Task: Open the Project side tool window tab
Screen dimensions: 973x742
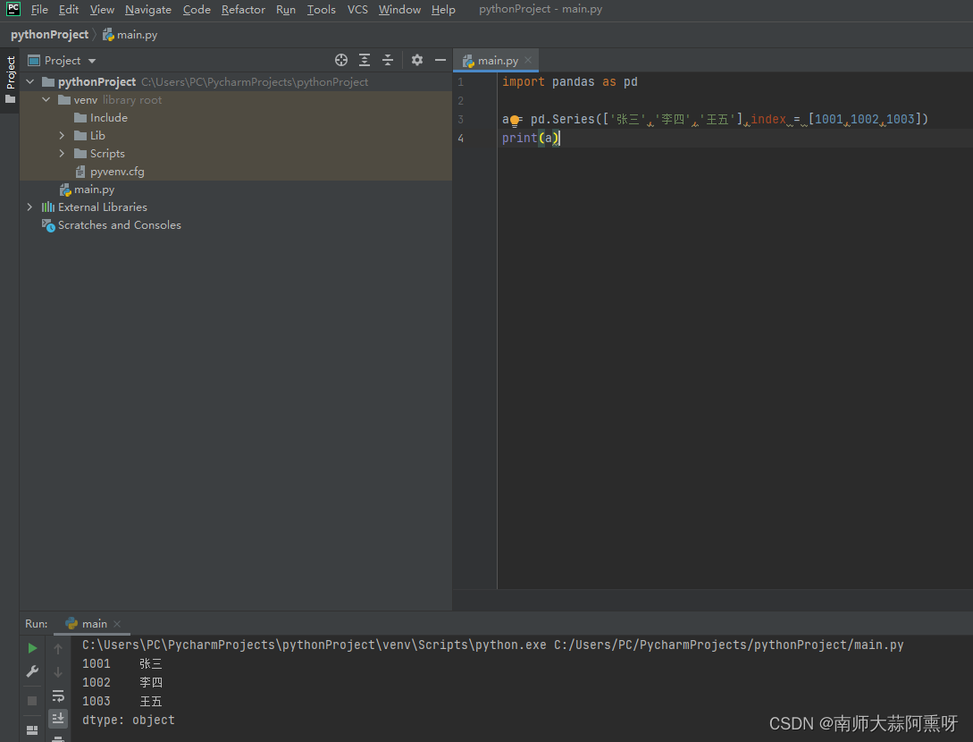Action: 10,80
